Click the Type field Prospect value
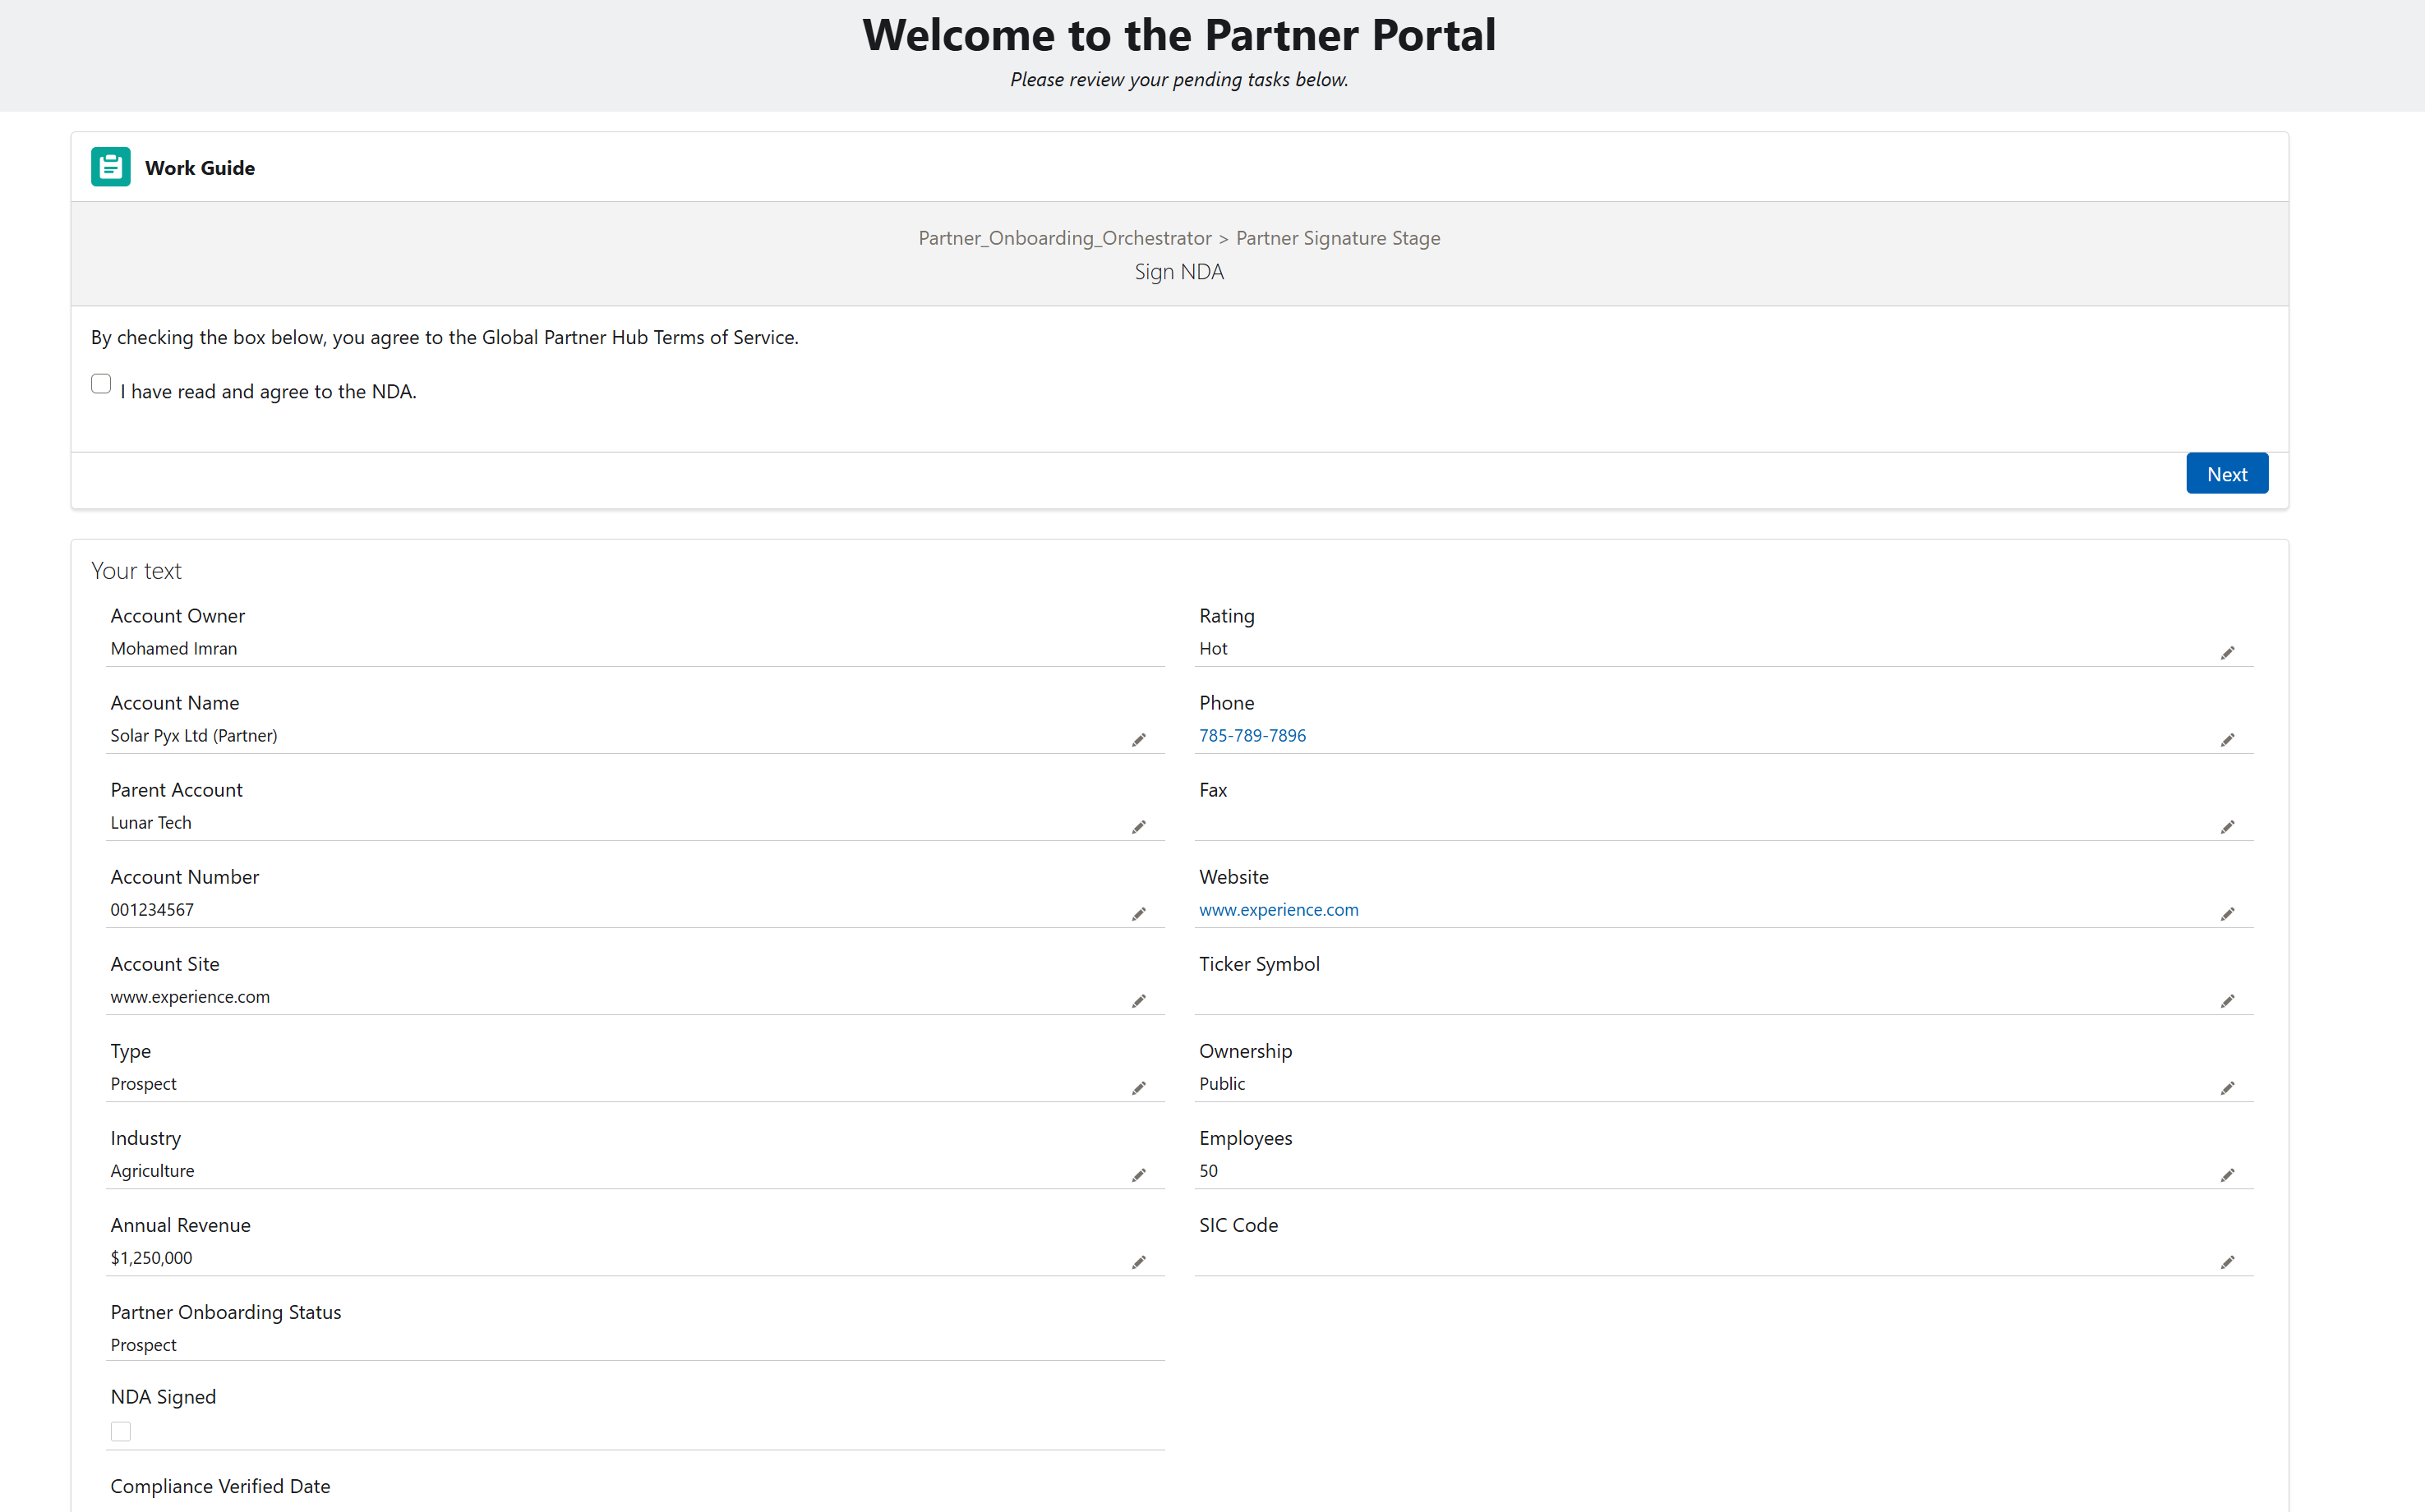The height and width of the screenshot is (1512, 2425). 143,1083
